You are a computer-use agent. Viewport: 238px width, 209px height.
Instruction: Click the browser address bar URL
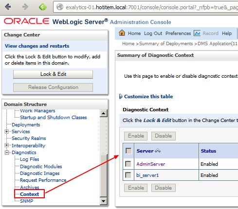(151, 7)
